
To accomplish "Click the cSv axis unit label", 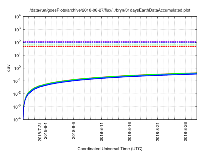I will point(8,68).
